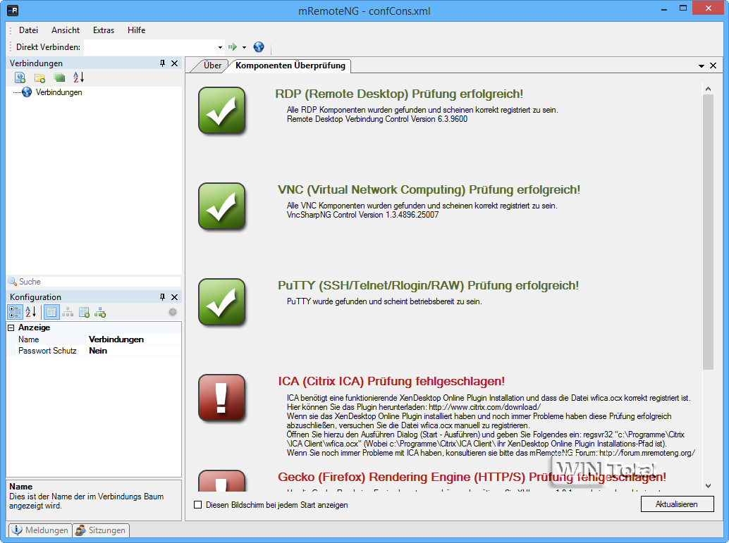Screen dimensions: 729x543
Task: Select the Verbindungen root tree node
Action: (59, 92)
